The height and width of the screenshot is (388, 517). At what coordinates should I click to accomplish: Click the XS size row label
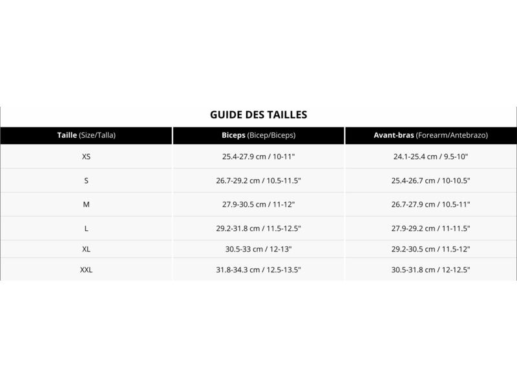(87, 156)
